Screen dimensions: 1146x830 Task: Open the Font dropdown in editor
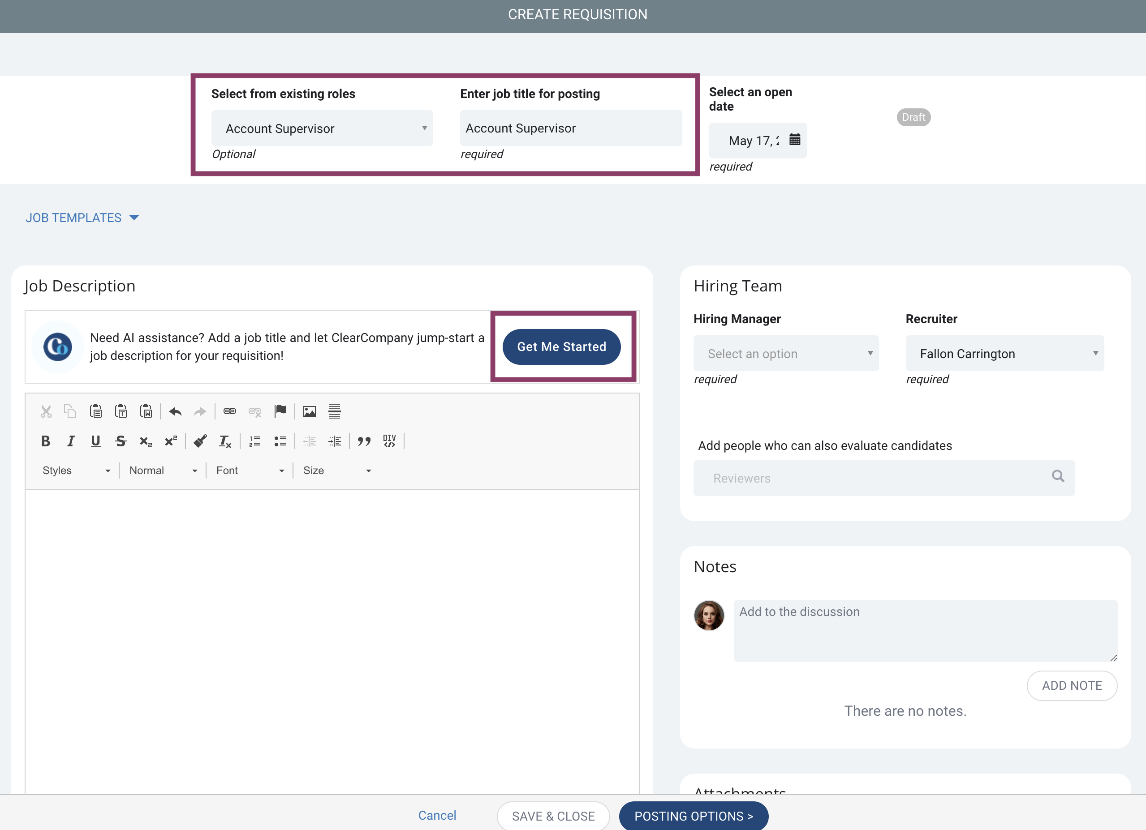250,471
